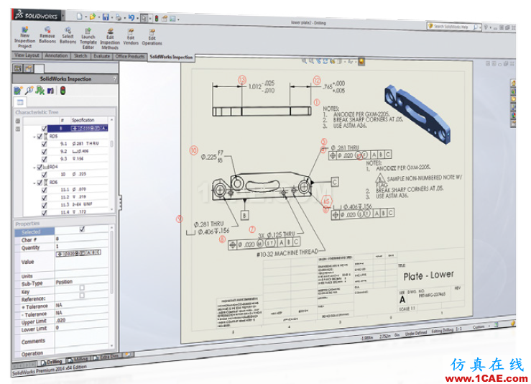The height and width of the screenshot is (384, 531).
Task: Click Remove Balloons tool
Action: click(x=47, y=35)
